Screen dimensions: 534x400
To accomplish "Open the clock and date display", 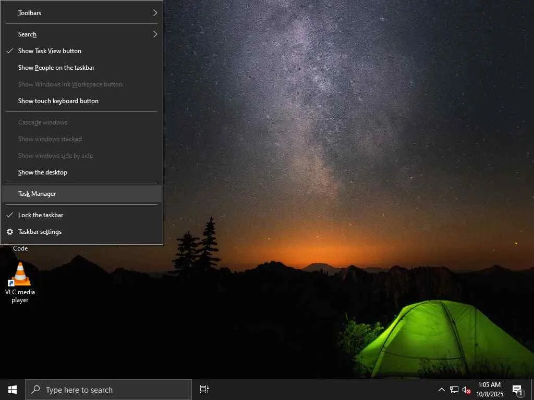I will [x=489, y=390].
